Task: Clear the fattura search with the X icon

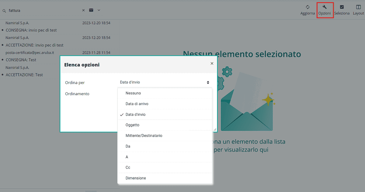Action: (83, 10)
